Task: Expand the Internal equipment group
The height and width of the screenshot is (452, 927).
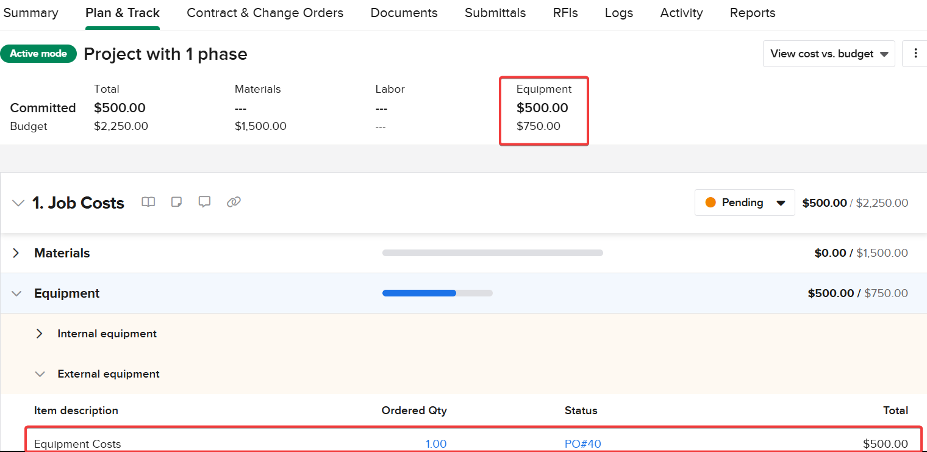Action: [x=40, y=334]
